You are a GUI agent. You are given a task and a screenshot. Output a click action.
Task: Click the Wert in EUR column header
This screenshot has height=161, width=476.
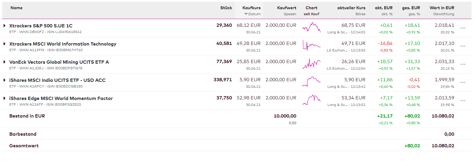(442, 8)
